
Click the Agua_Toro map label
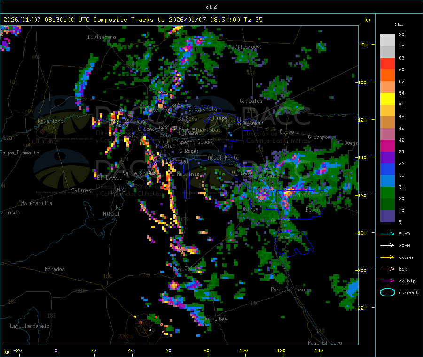(50, 121)
